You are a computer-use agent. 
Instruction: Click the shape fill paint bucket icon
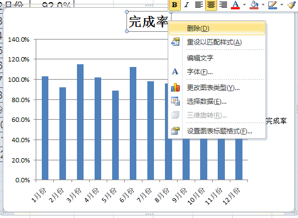coord(254,5)
